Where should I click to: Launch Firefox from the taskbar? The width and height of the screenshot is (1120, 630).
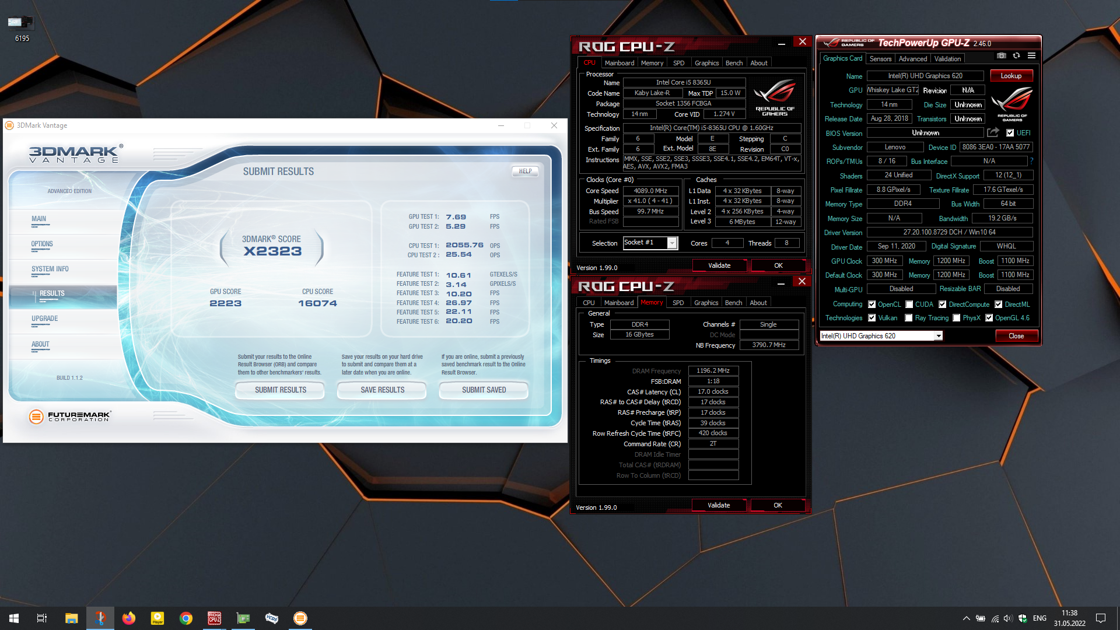(x=128, y=618)
